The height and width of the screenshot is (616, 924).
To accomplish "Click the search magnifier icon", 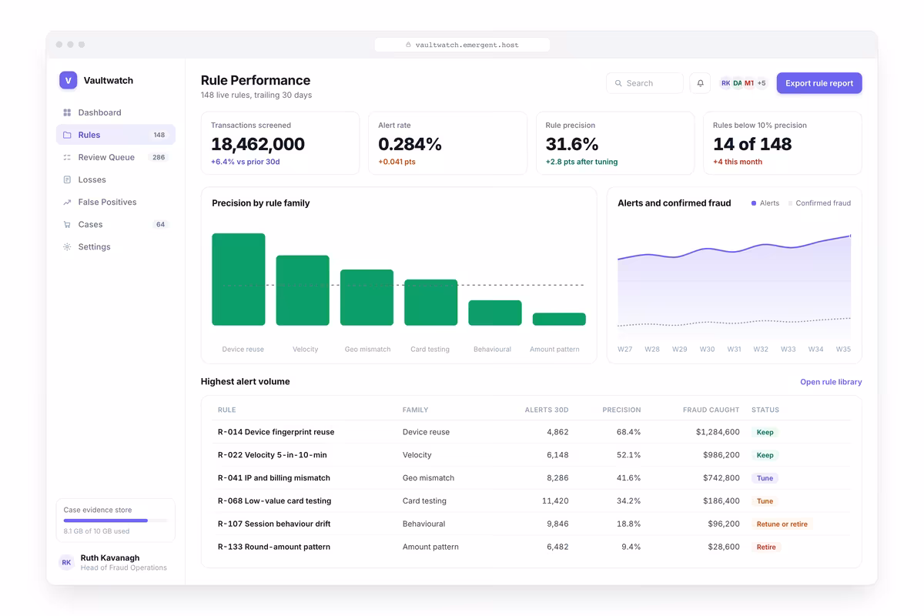I will (x=618, y=83).
